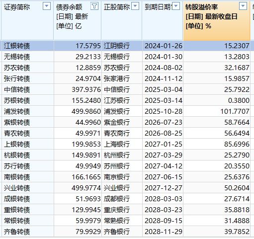
Task: Click maturity date 2024-08-02
Action: coord(163,68)
